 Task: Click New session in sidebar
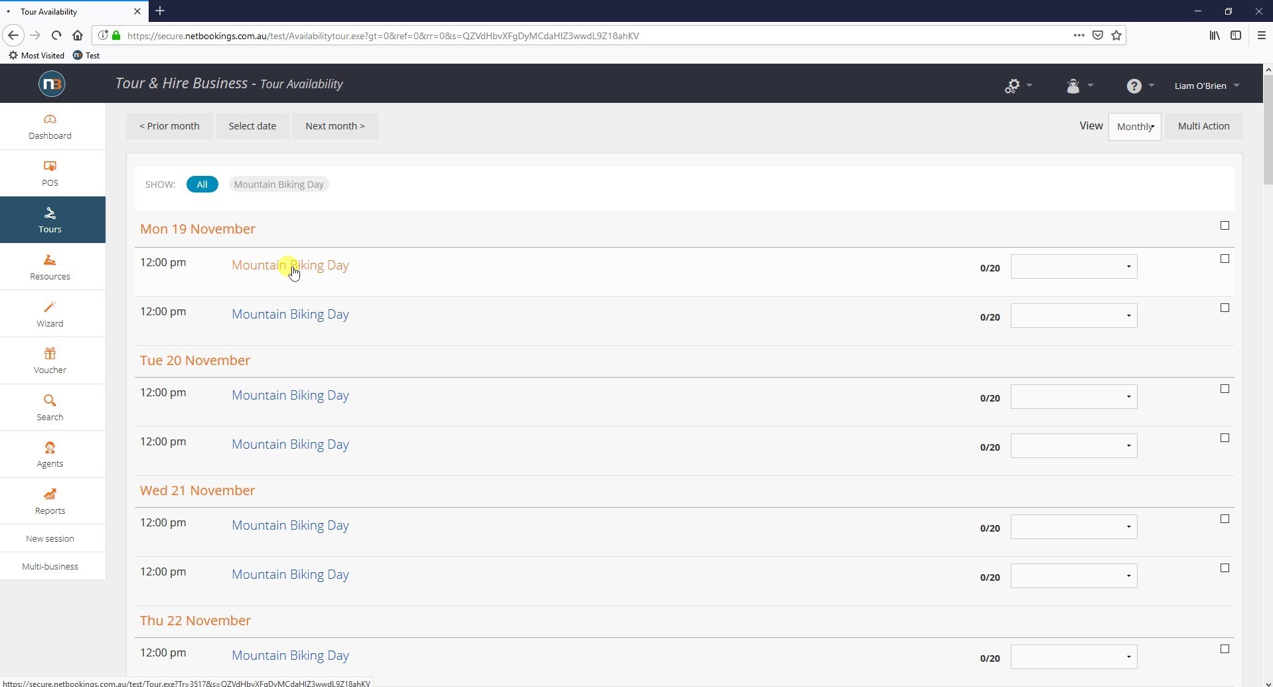click(x=50, y=538)
